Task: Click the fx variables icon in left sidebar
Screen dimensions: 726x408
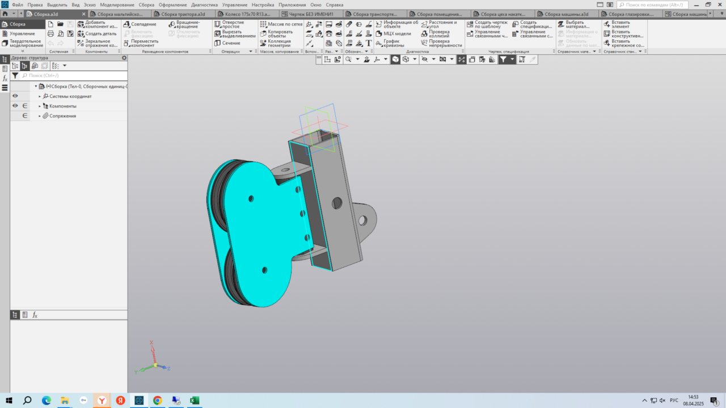Action: click(x=5, y=78)
